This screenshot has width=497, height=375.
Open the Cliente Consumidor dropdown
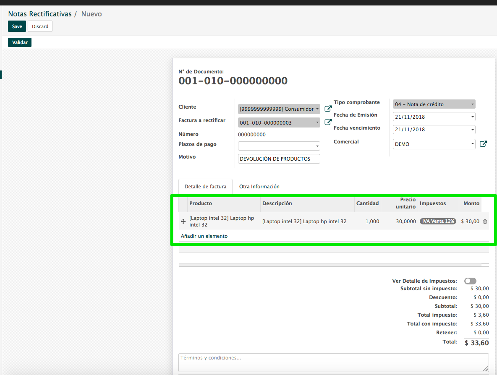pos(279,109)
